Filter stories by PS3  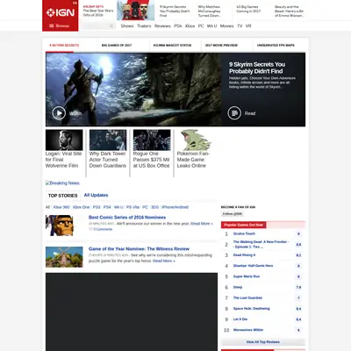coord(97,207)
